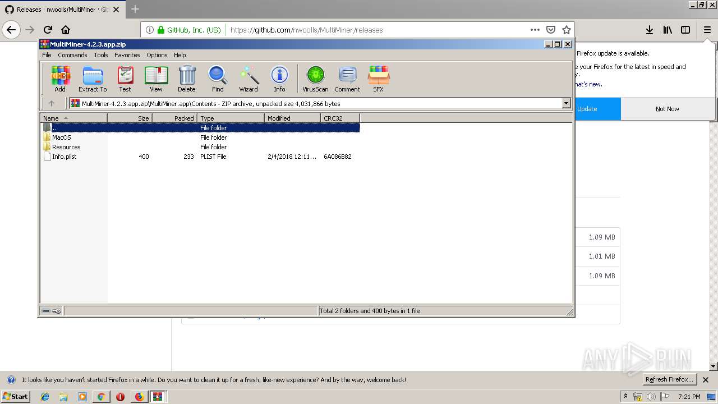Viewport: 718px width, 404px height.
Task: Open Internet Explorer from the taskbar
Action: (x=45, y=397)
